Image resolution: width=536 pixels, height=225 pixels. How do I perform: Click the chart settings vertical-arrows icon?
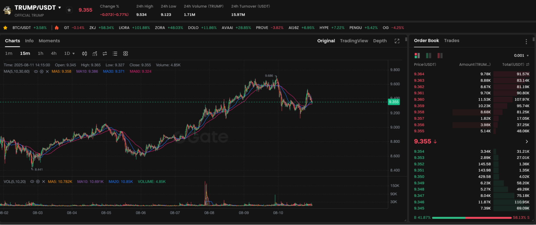[125, 54]
